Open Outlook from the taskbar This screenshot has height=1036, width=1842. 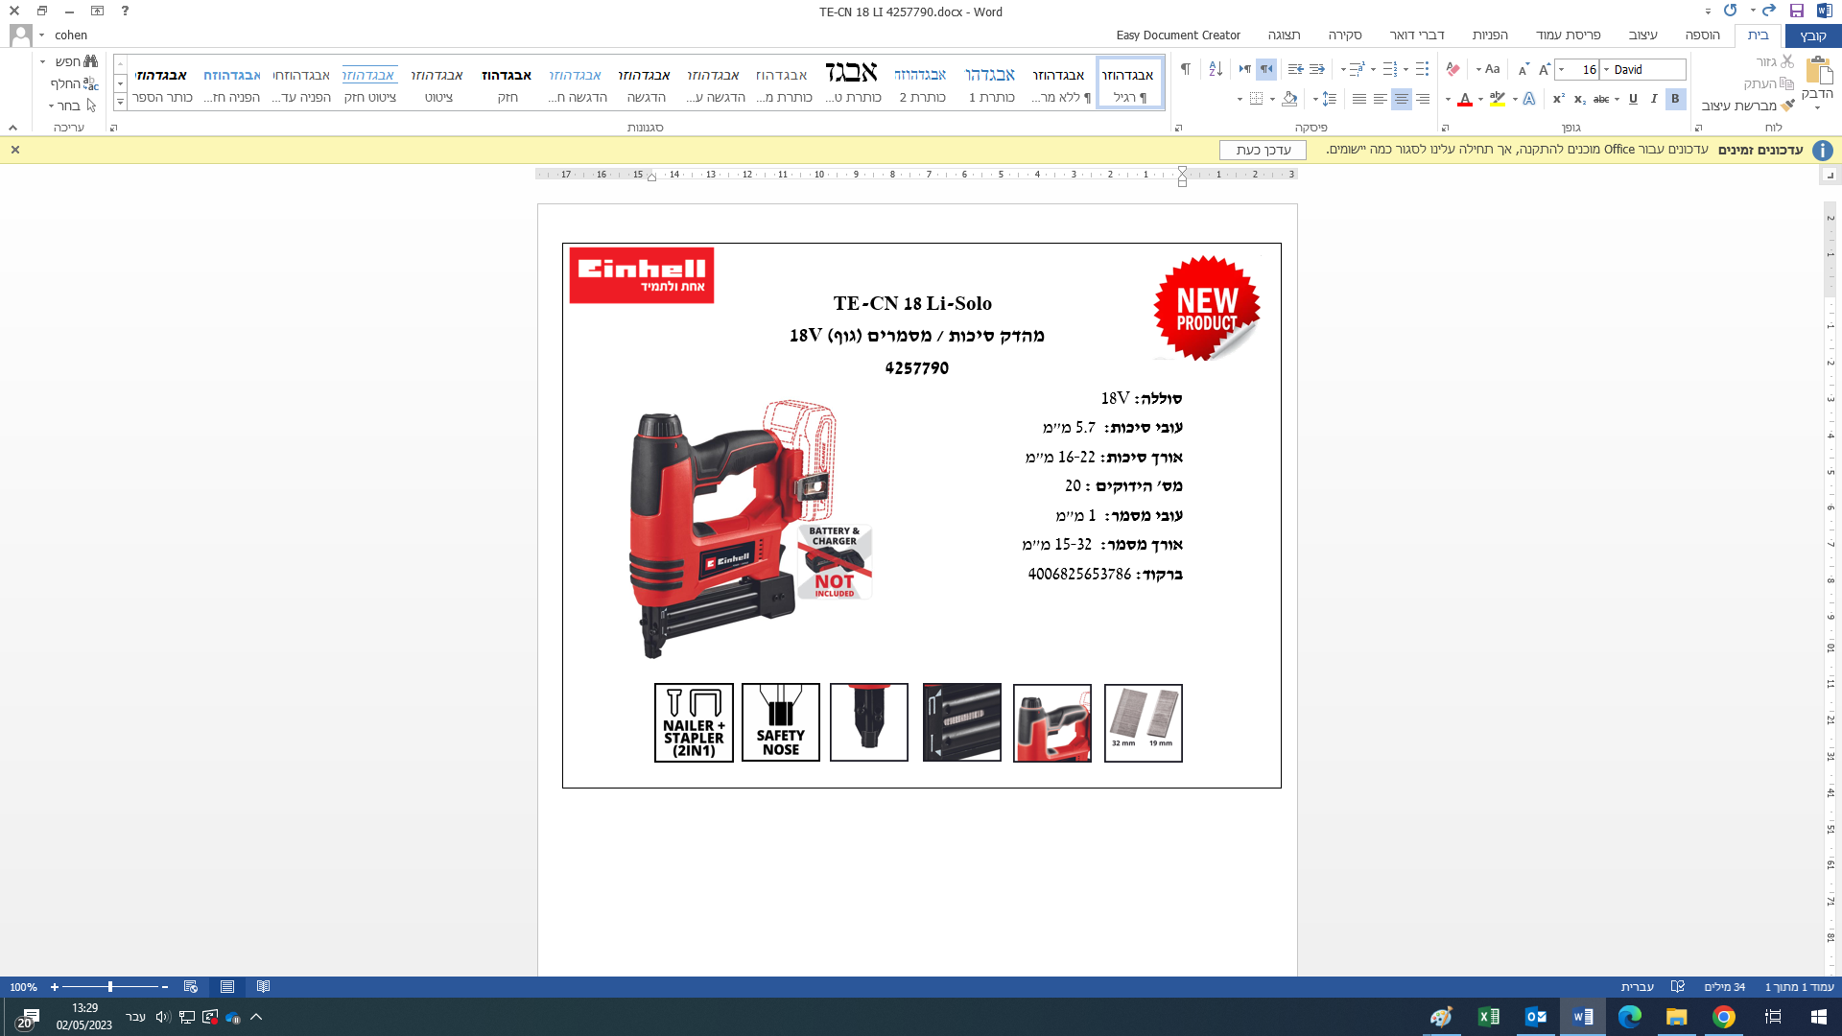pos(1536,1017)
